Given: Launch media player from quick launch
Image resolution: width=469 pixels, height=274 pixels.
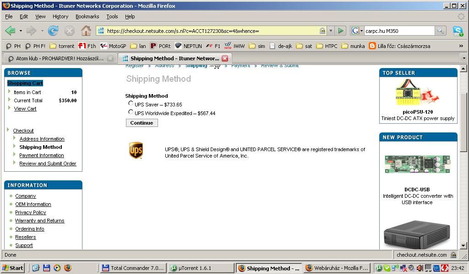Looking at the screenshot, I should [x=57, y=268].
